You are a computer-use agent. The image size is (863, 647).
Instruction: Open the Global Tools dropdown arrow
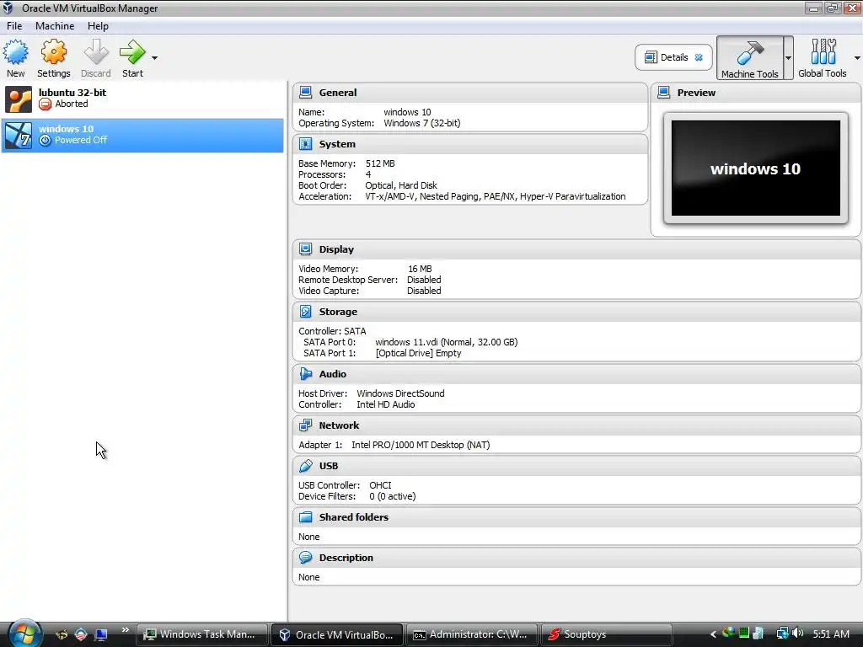point(857,58)
